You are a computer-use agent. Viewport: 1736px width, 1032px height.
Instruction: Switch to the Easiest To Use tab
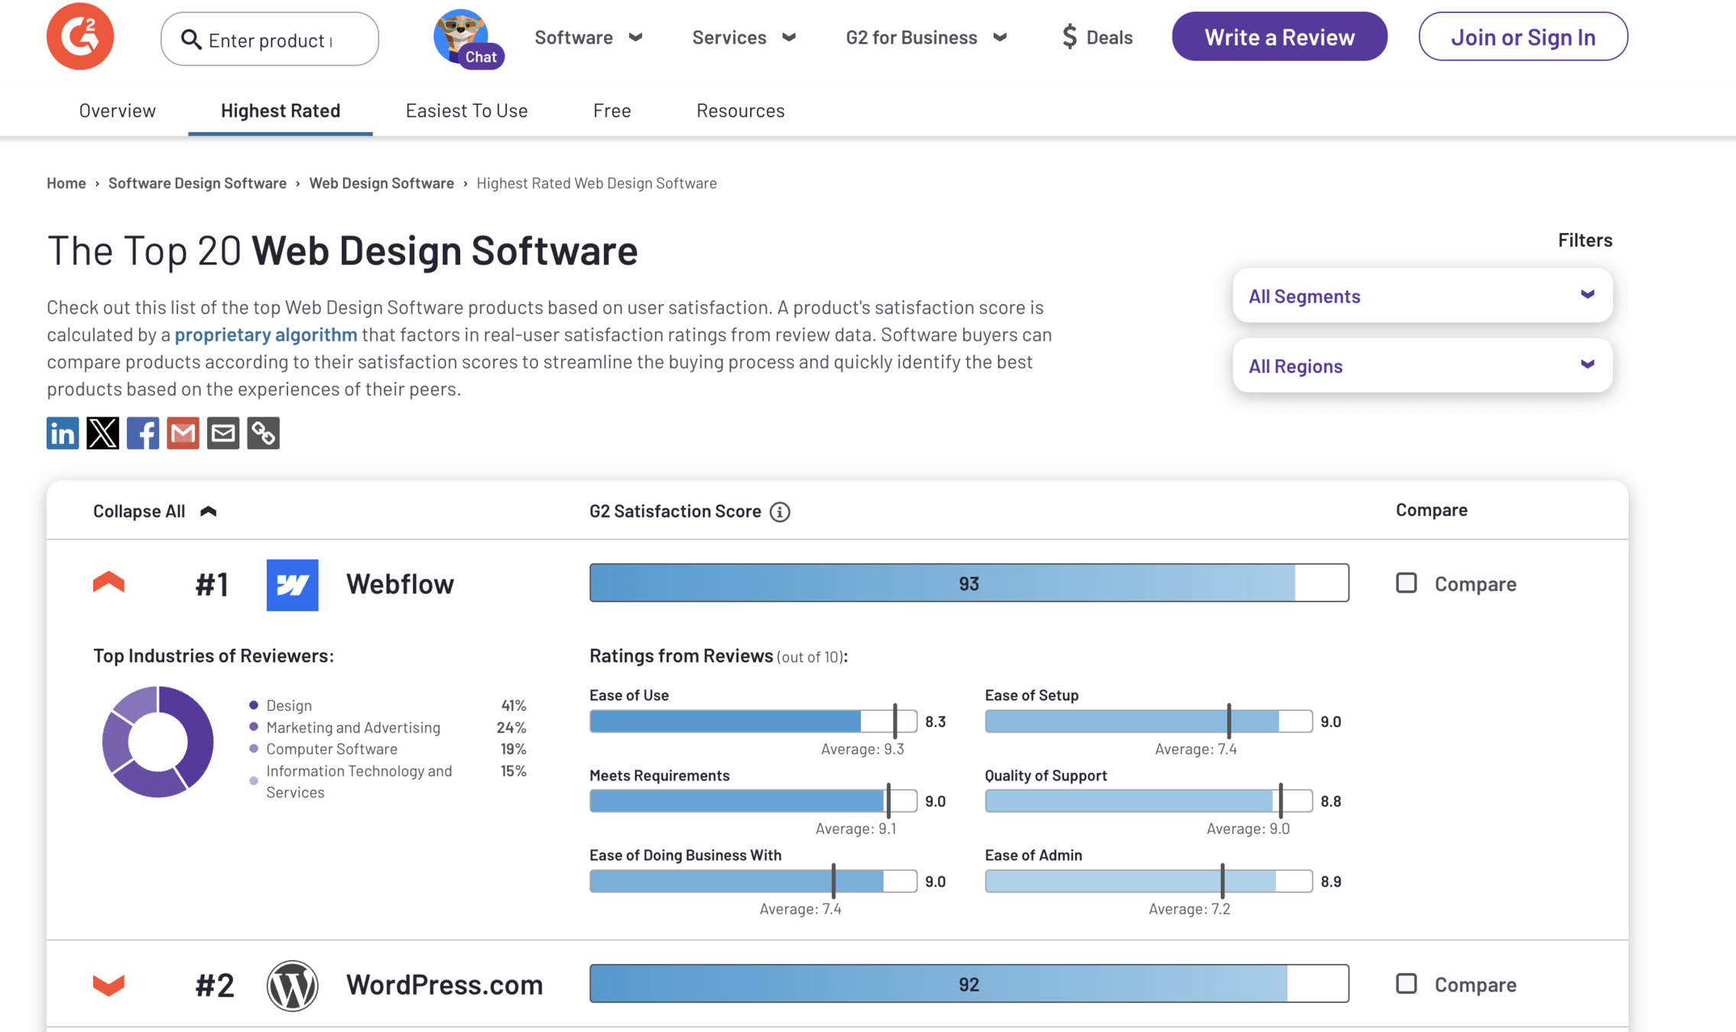(x=466, y=110)
